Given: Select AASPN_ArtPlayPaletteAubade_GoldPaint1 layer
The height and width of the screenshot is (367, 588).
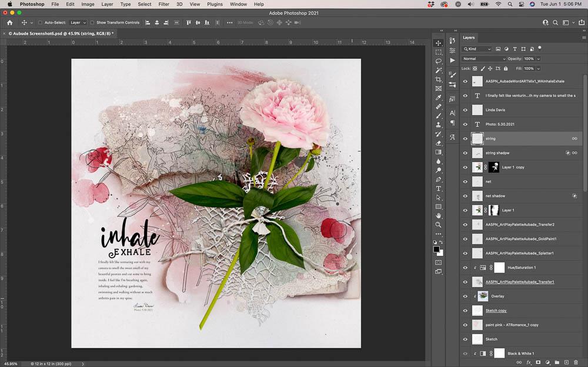Looking at the screenshot, I should point(522,239).
